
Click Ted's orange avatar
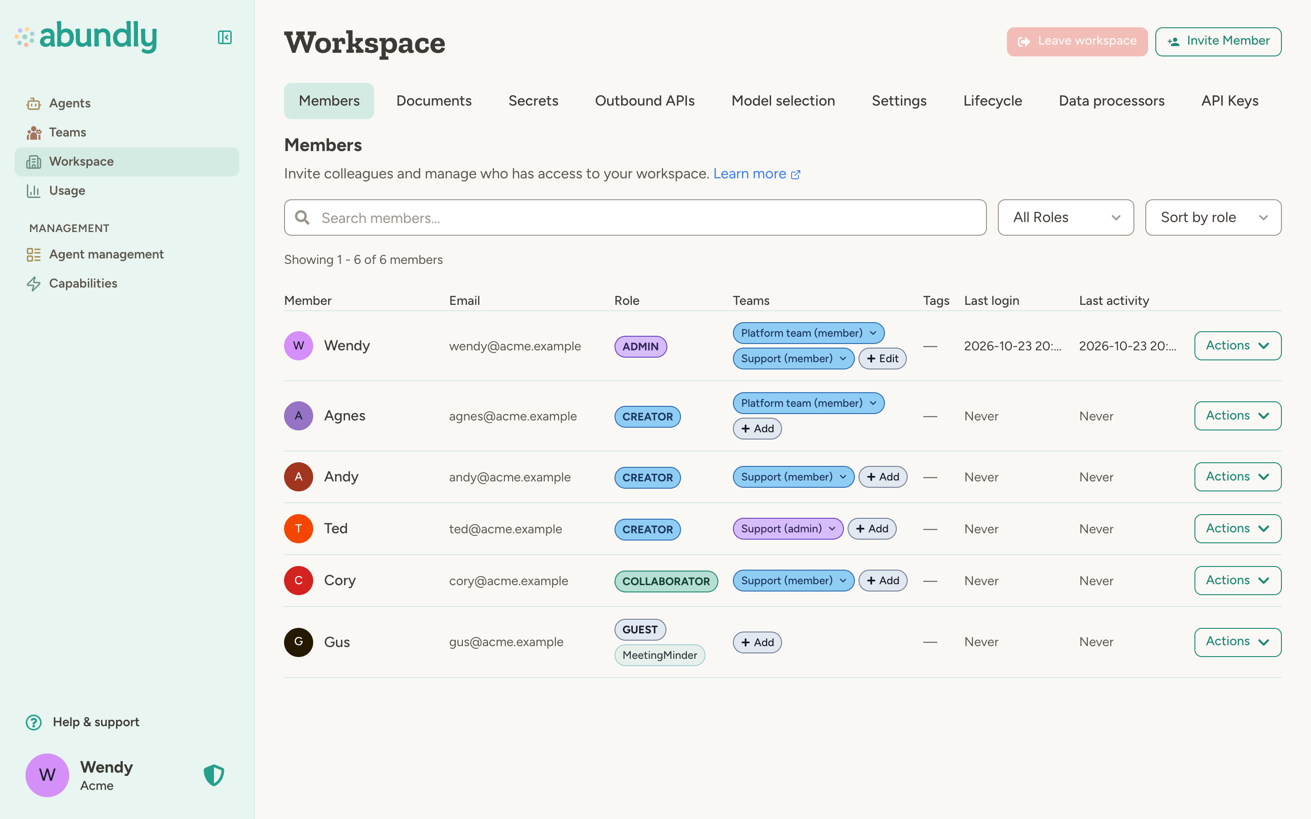coord(299,529)
